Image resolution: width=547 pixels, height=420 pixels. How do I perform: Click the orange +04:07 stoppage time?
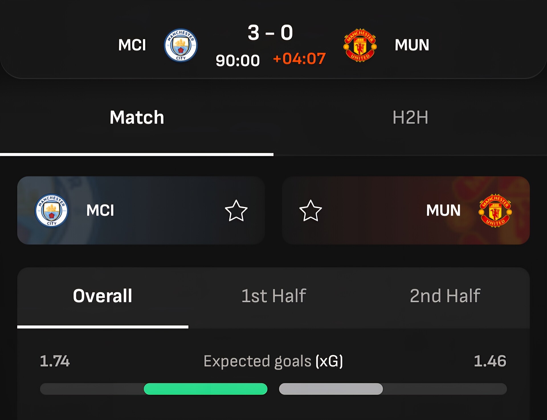(x=299, y=59)
